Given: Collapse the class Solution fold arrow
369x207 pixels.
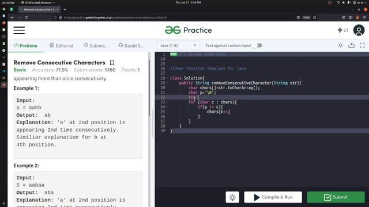Looking at the screenshot, I should [x=167, y=78].
